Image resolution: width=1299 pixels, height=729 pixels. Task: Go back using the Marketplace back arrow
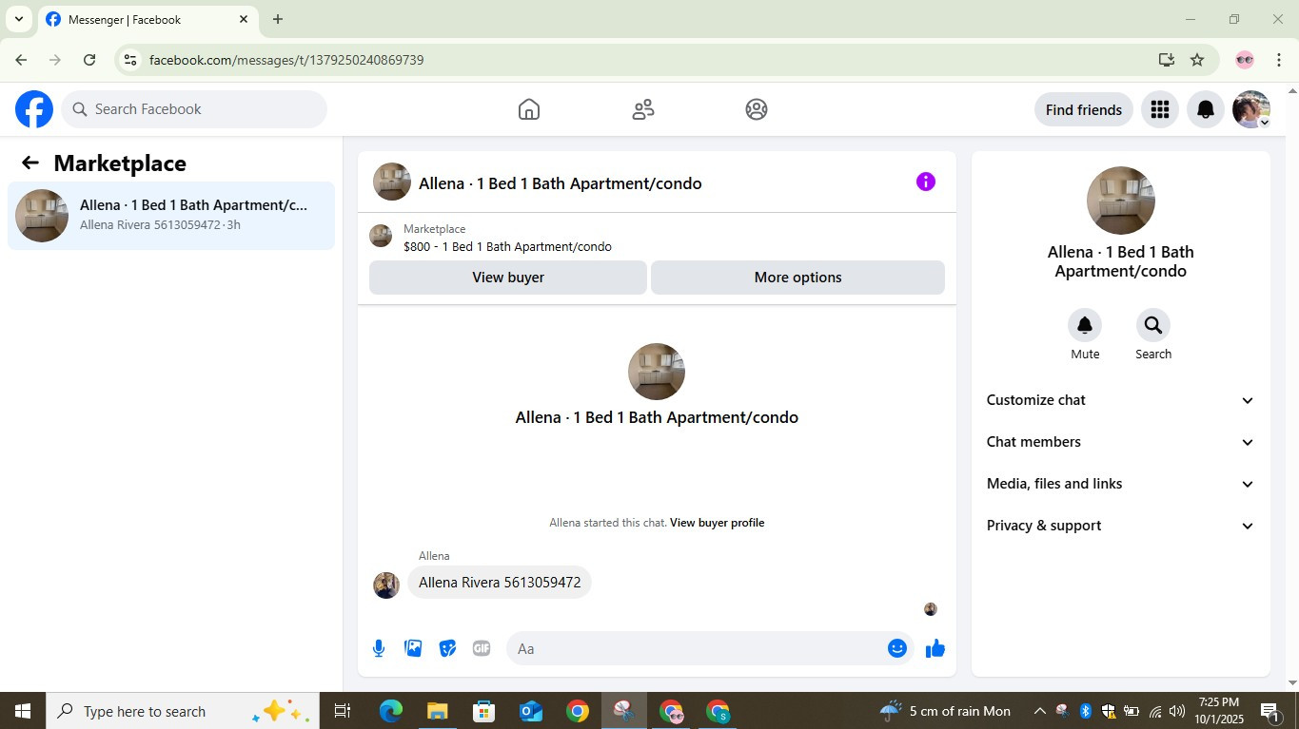click(x=30, y=163)
